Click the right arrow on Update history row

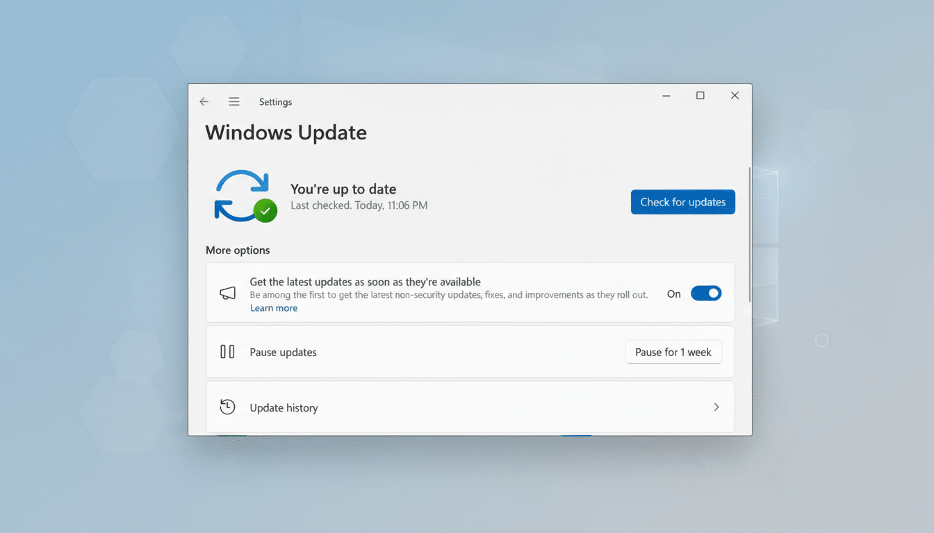tap(716, 407)
